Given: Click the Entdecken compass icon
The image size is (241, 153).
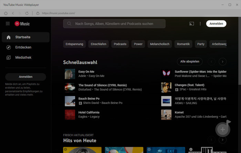Looking at the screenshot, I should pyautogui.click(x=9, y=47).
